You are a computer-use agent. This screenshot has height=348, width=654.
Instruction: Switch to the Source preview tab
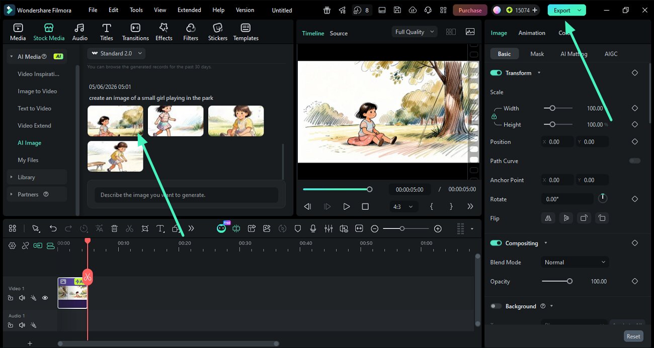339,33
